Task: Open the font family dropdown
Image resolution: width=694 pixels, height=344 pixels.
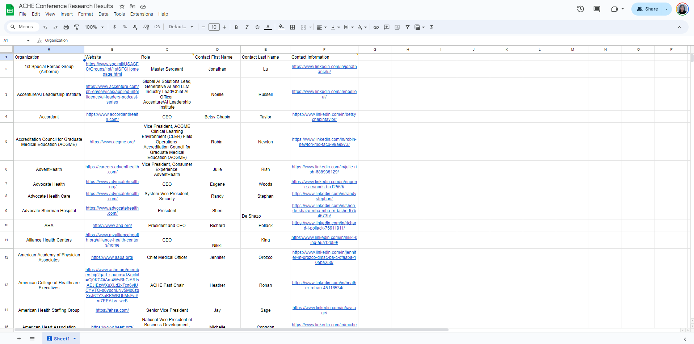Action: point(181,27)
